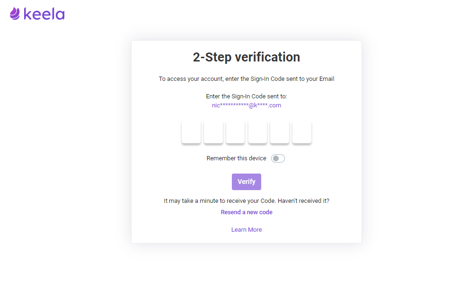This screenshot has width=459, height=288.
Task: Click the Remember this device label
Action: [x=237, y=158]
